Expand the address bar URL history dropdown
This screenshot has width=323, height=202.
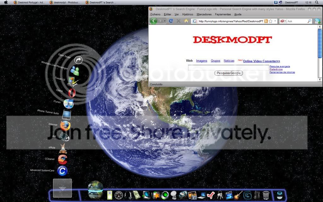click(x=275, y=21)
